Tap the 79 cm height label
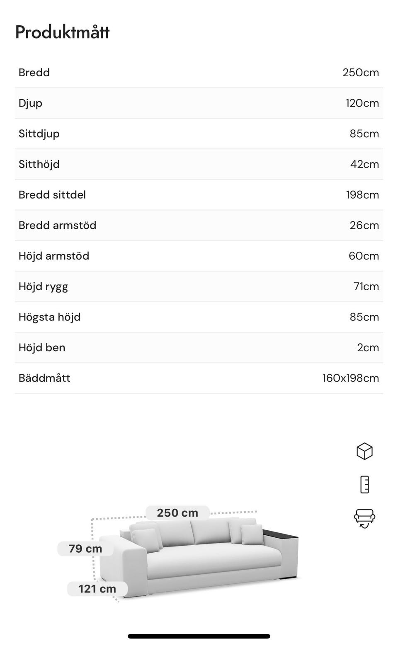The image size is (398, 646). point(85,549)
